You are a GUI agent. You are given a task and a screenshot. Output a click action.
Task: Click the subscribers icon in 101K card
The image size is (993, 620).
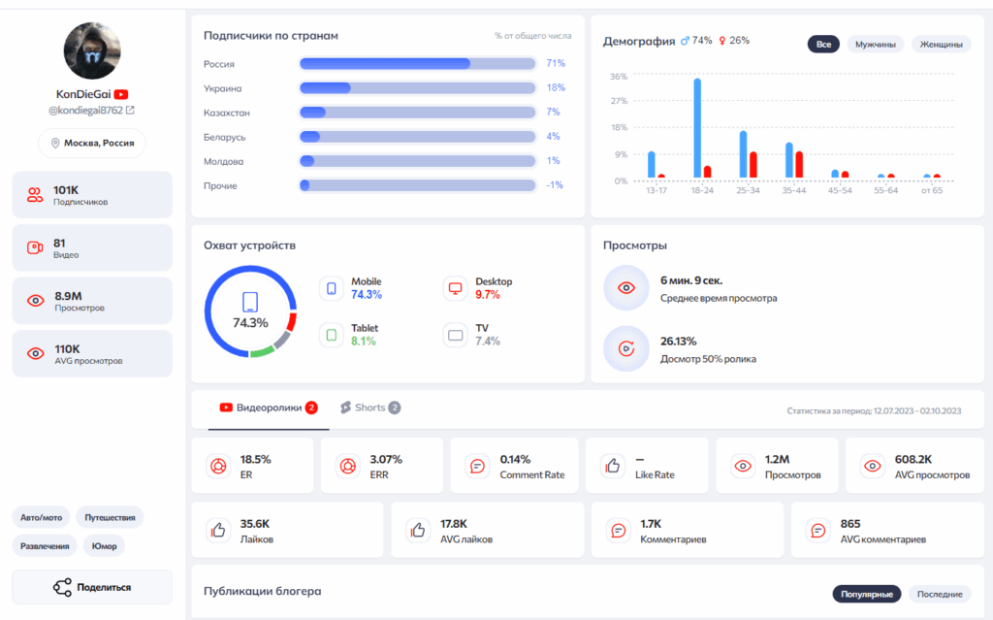coord(35,195)
